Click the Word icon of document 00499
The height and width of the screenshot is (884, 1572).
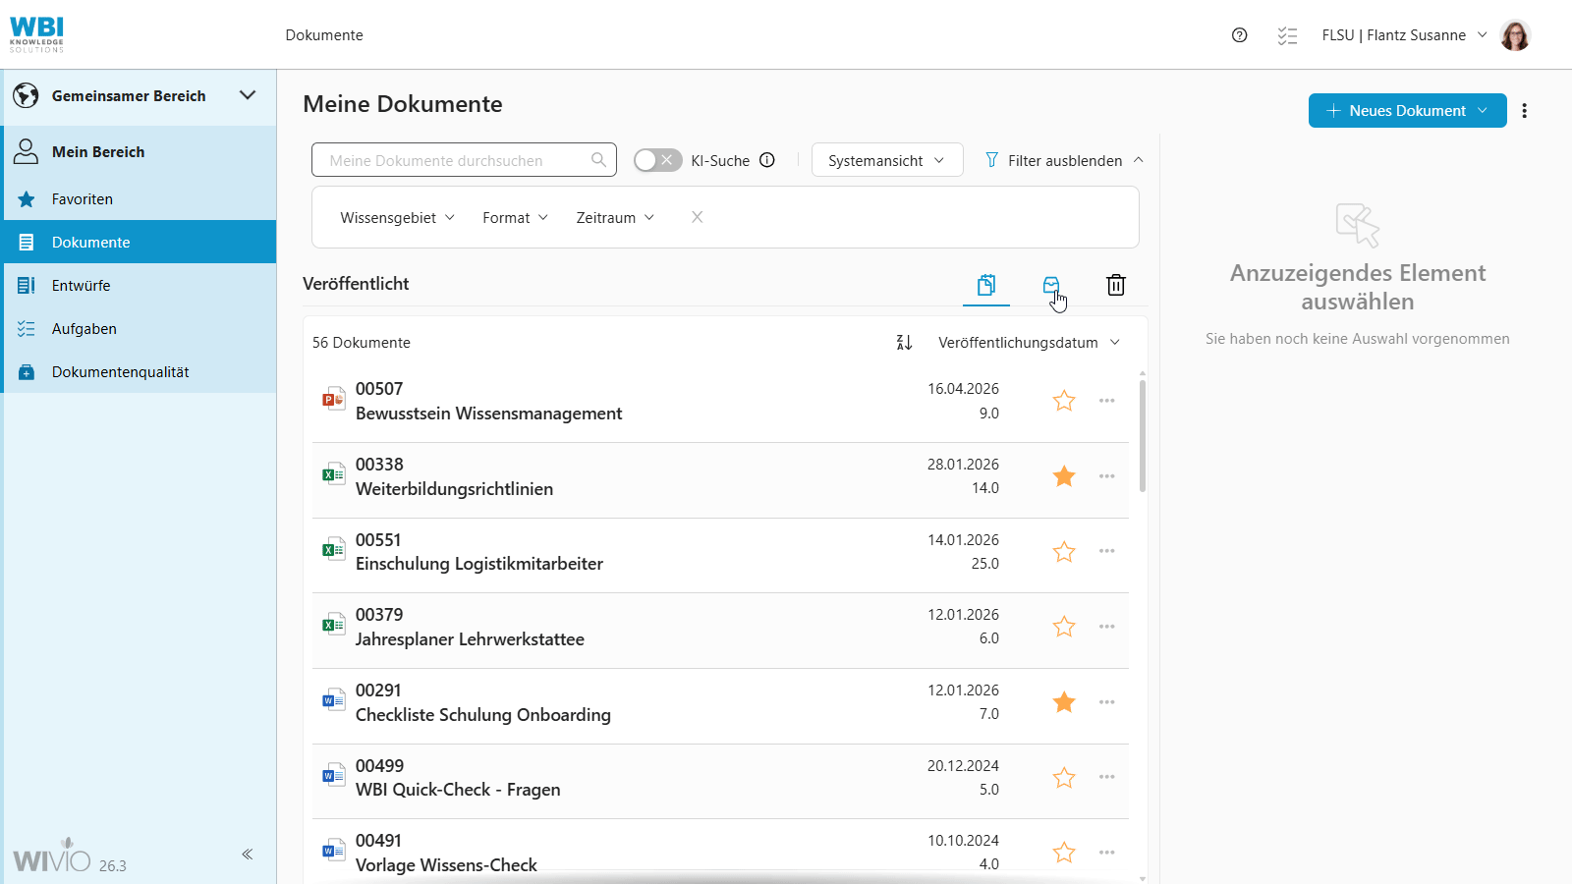333,776
